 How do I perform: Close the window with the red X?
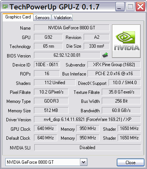point(140,7)
